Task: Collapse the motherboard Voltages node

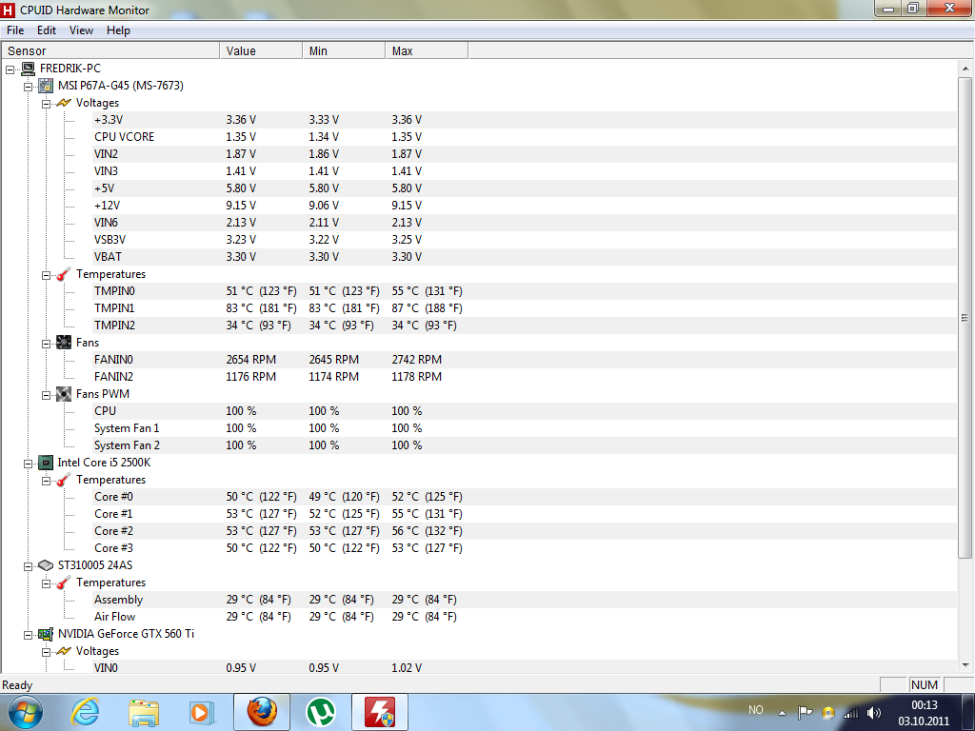Action: pyautogui.click(x=46, y=104)
